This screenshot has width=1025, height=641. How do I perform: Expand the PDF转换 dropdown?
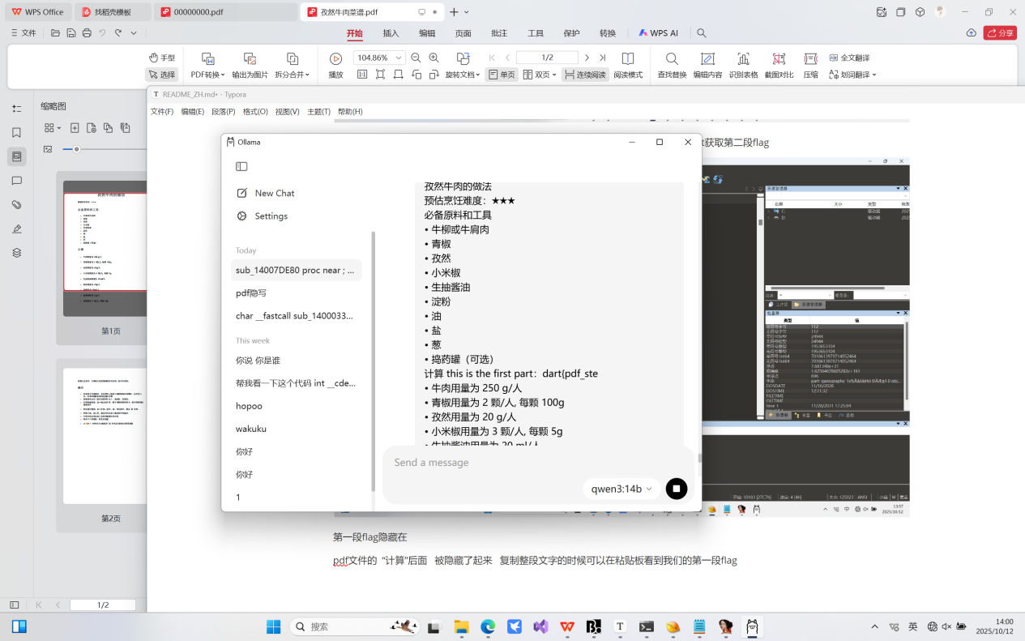[x=208, y=75]
